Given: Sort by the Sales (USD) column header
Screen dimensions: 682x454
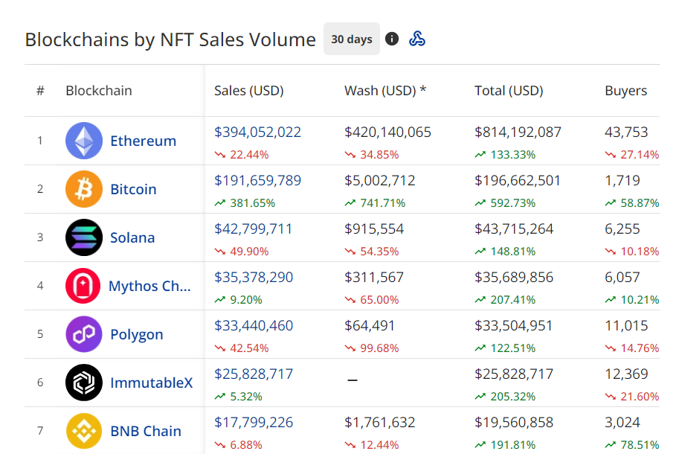Looking at the screenshot, I should pyautogui.click(x=249, y=91).
